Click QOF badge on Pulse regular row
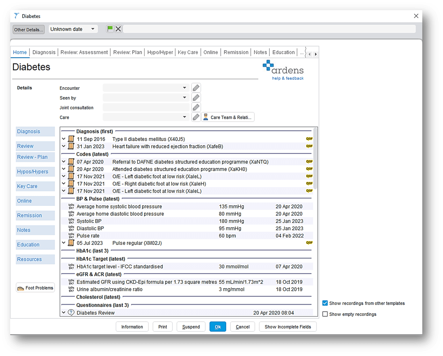443x356 pixels. pos(309,243)
